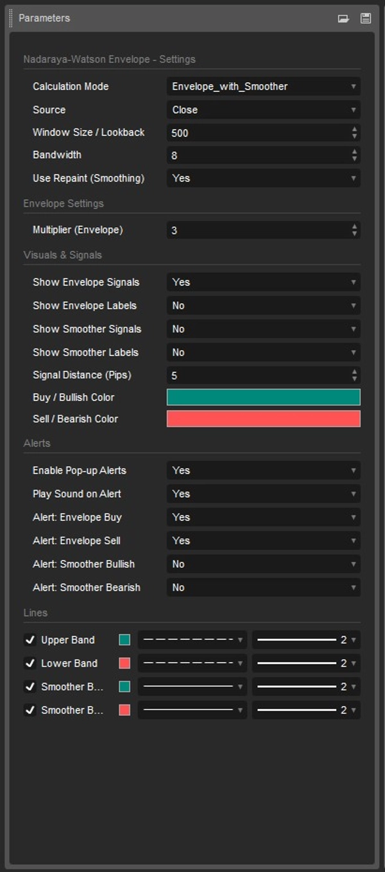The width and height of the screenshot is (385, 872).
Task: Open the Lower Band line thickness dropdown
Action: pyautogui.click(x=306, y=663)
